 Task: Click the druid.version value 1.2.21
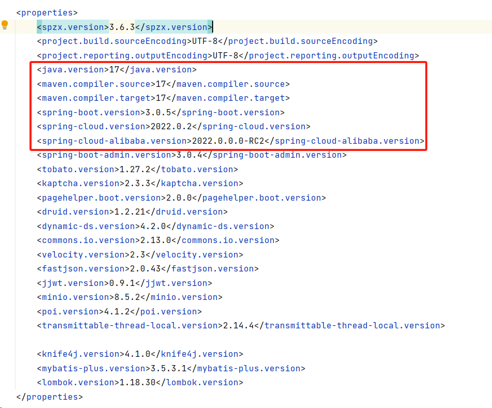click(x=130, y=211)
